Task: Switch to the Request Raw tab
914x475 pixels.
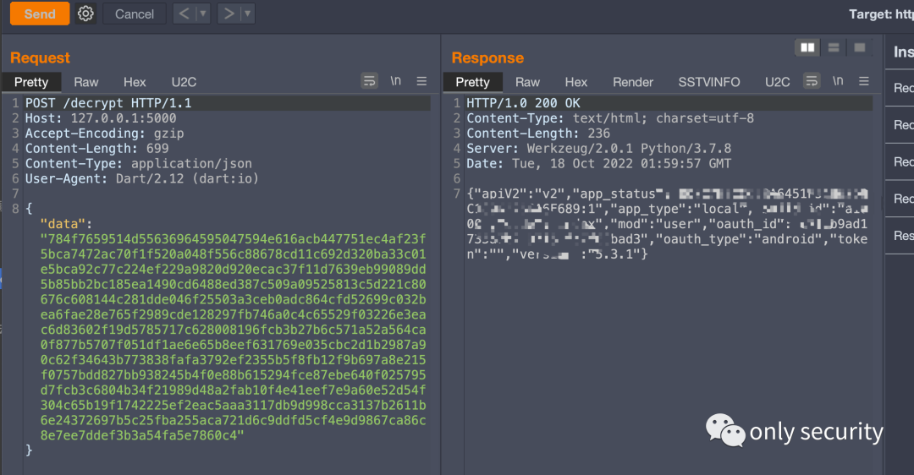Action: pyautogui.click(x=85, y=82)
